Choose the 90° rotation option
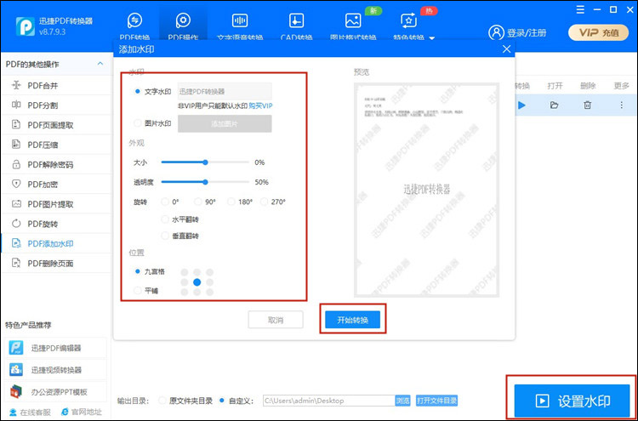 pos(198,202)
